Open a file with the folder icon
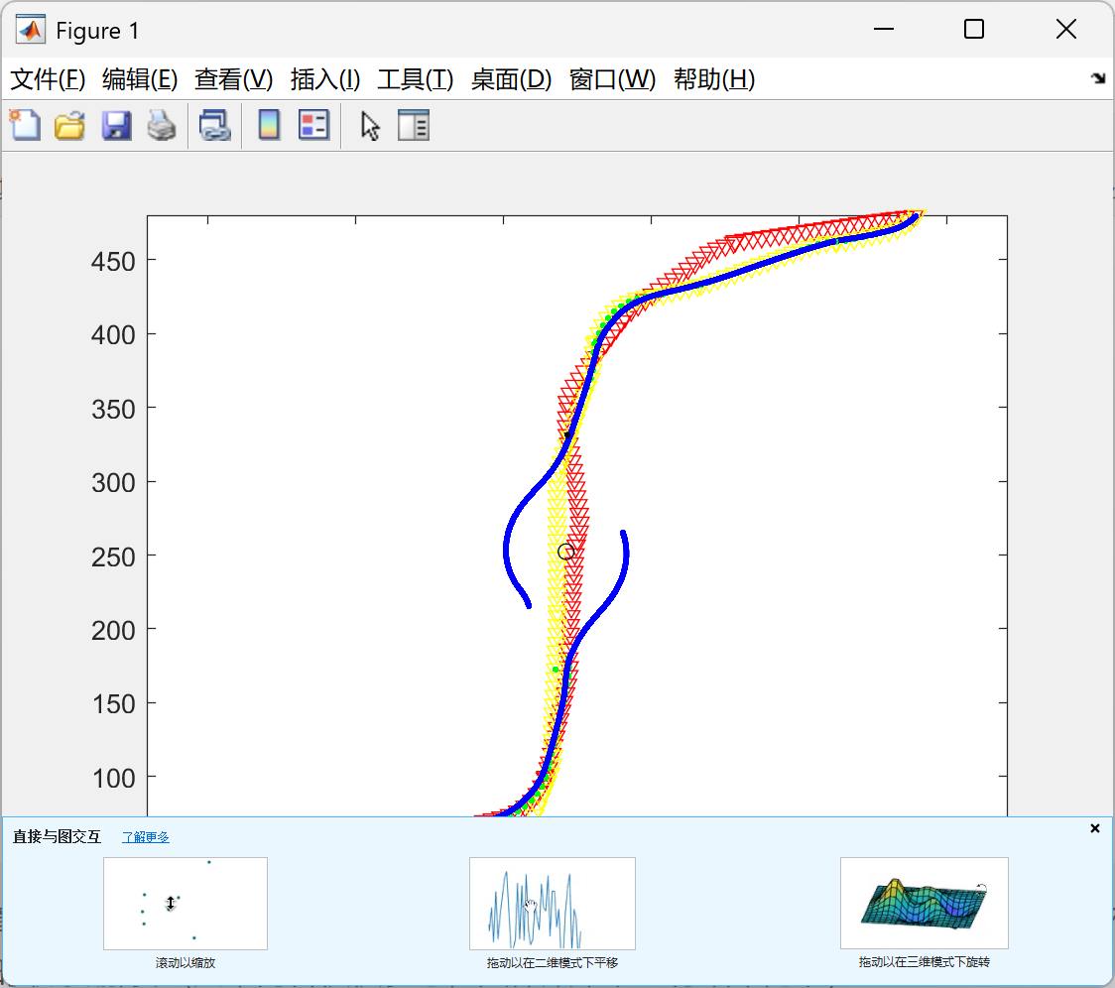The width and height of the screenshot is (1115, 988). click(x=69, y=125)
